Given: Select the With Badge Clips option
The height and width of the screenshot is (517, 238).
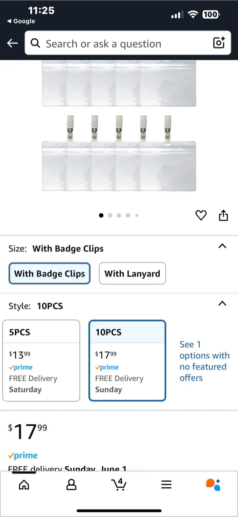Looking at the screenshot, I should click(x=49, y=274).
